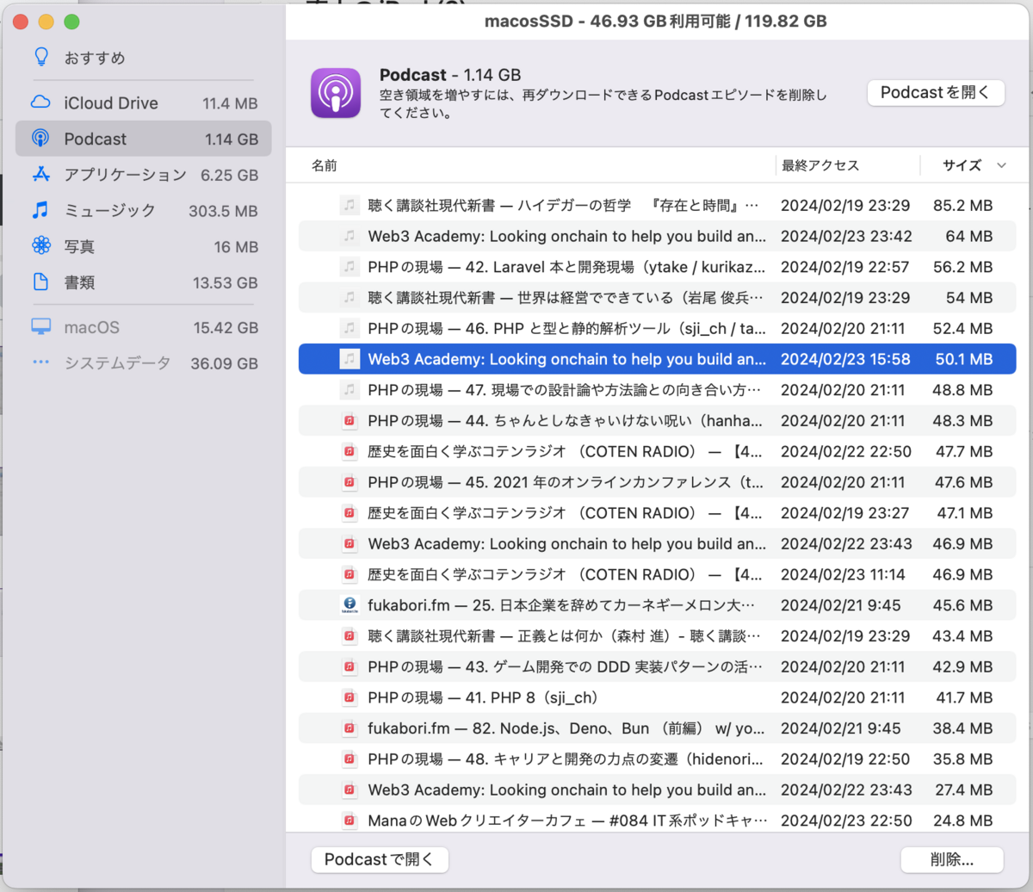Image resolution: width=1033 pixels, height=892 pixels.
Task: Click red audio icon of PHPの現場 41 PHP 8
Action: (349, 697)
